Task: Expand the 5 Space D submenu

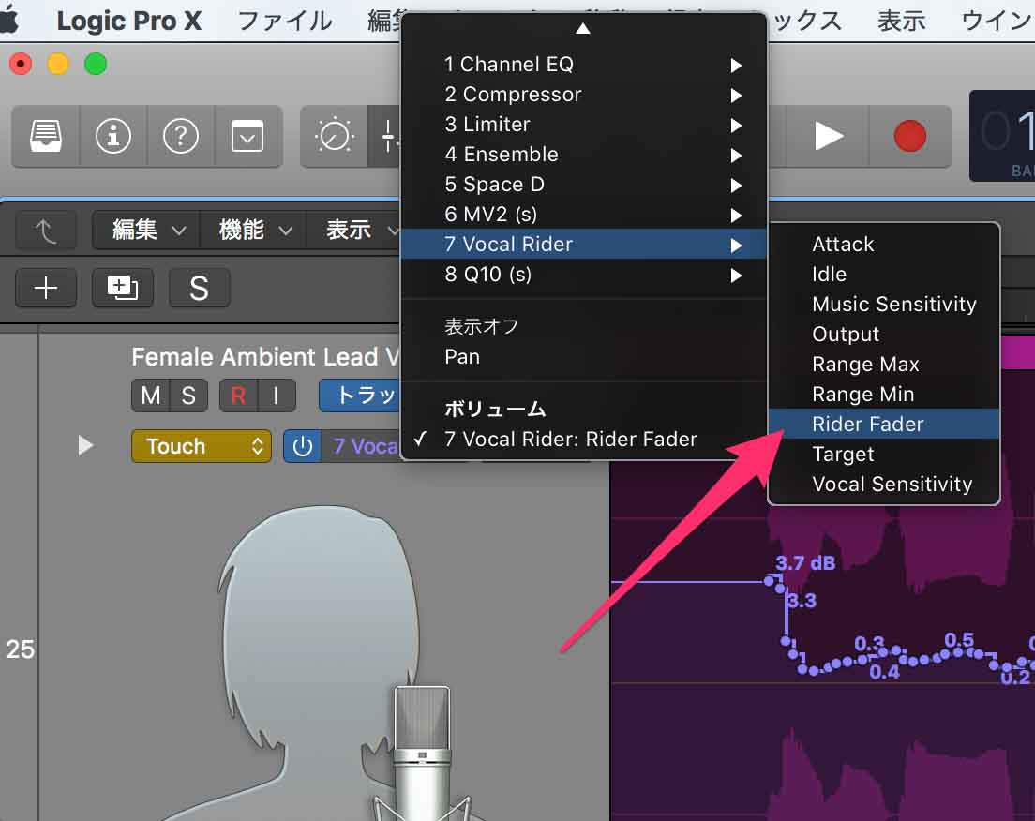Action: tap(583, 185)
